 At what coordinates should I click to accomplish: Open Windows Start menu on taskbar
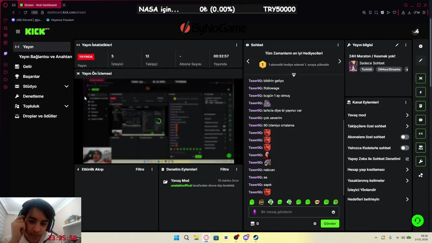coord(177,238)
